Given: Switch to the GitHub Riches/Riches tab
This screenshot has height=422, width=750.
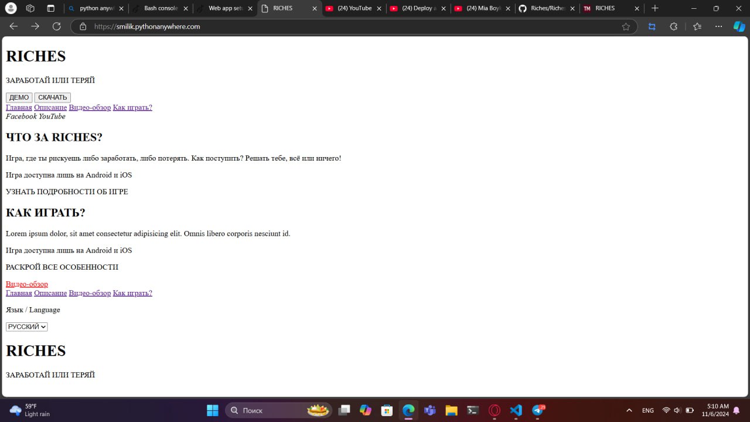Looking at the screenshot, I should [547, 8].
